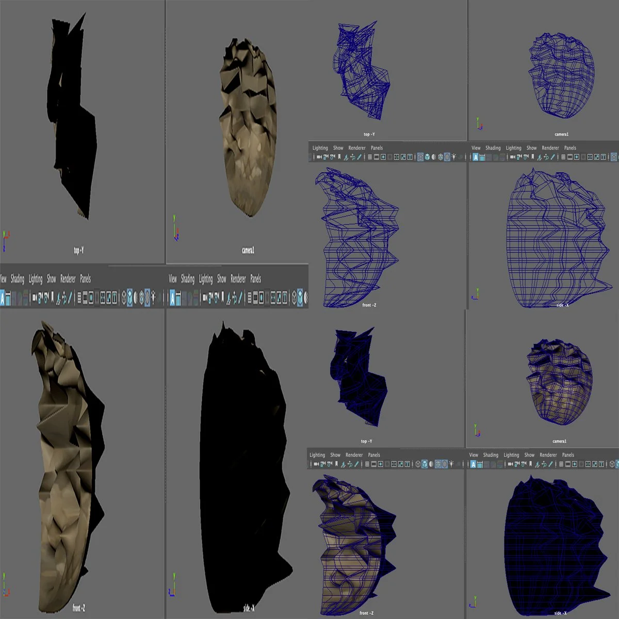
Task: Toggle smooth shade cube above blue wireframe front -Z panel
Action: tap(427, 157)
